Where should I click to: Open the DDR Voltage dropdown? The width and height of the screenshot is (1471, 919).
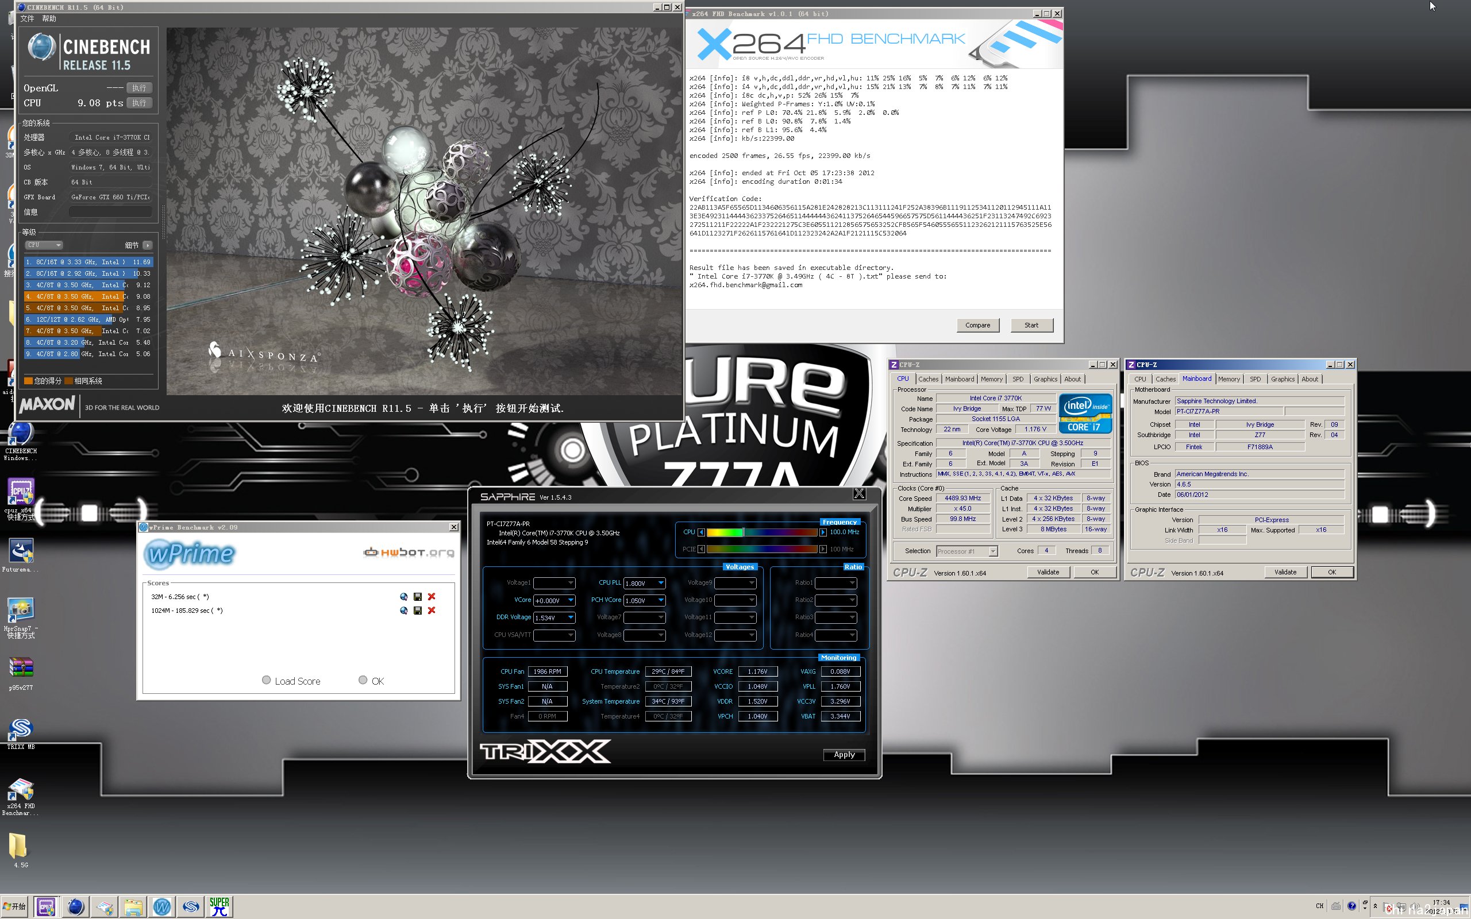click(554, 617)
